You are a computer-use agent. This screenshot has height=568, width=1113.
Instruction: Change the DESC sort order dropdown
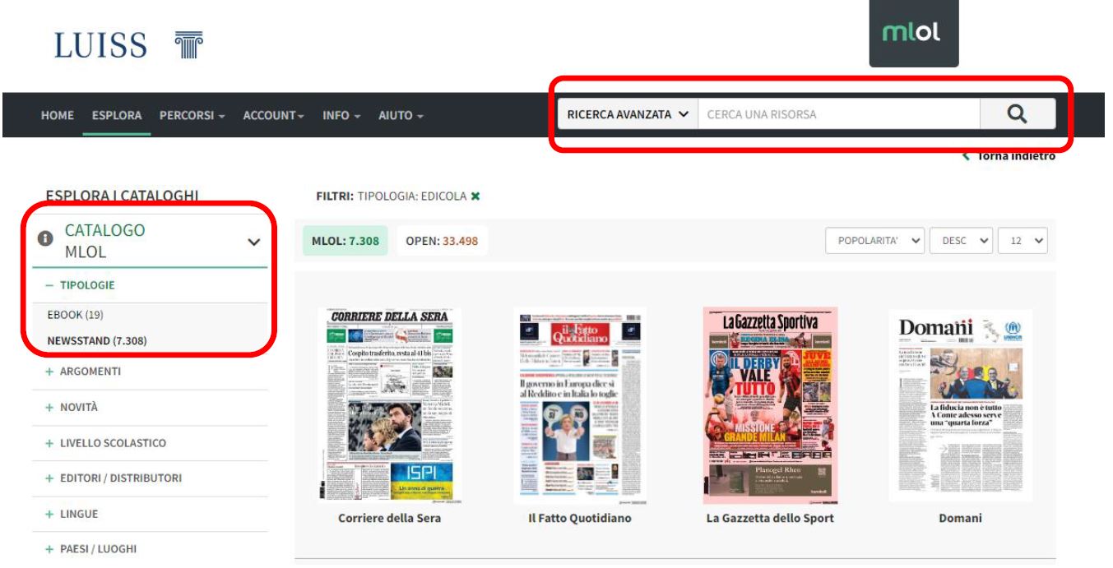coord(961,241)
